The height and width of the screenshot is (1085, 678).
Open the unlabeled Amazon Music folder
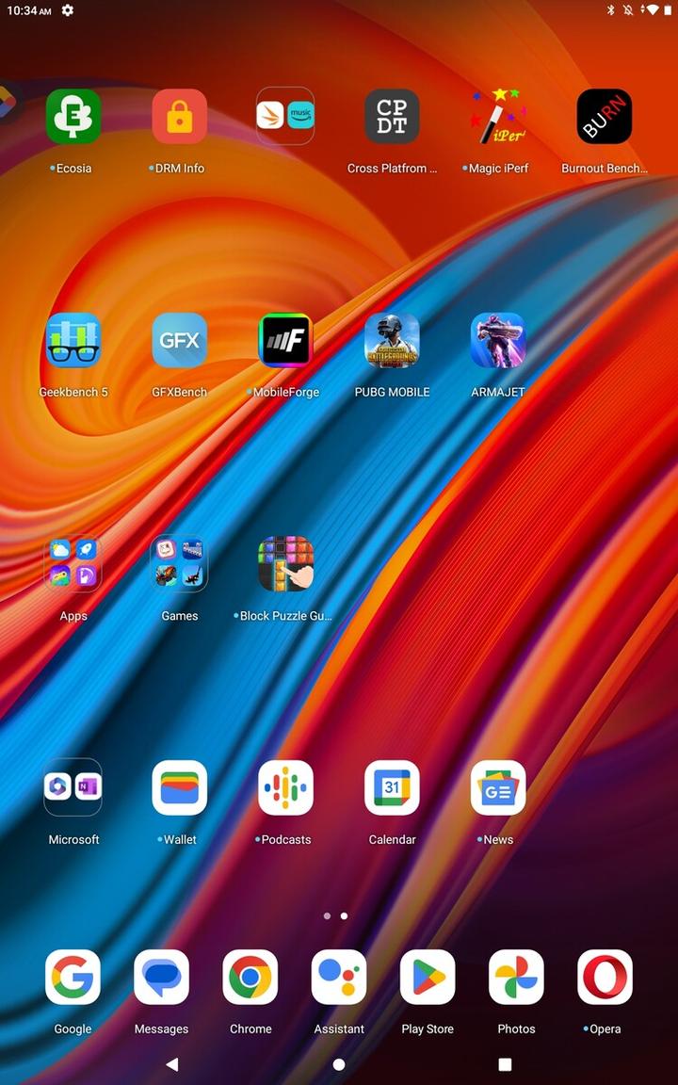pyautogui.click(x=285, y=116)
